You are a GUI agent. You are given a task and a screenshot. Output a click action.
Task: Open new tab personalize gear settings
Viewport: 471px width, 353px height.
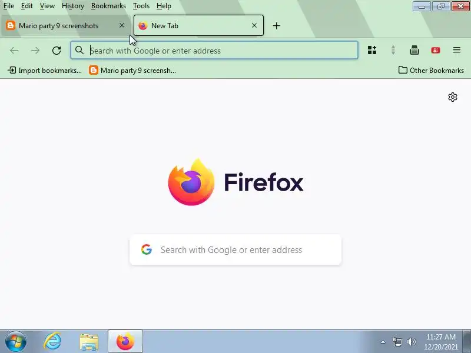tap(452, 97)
